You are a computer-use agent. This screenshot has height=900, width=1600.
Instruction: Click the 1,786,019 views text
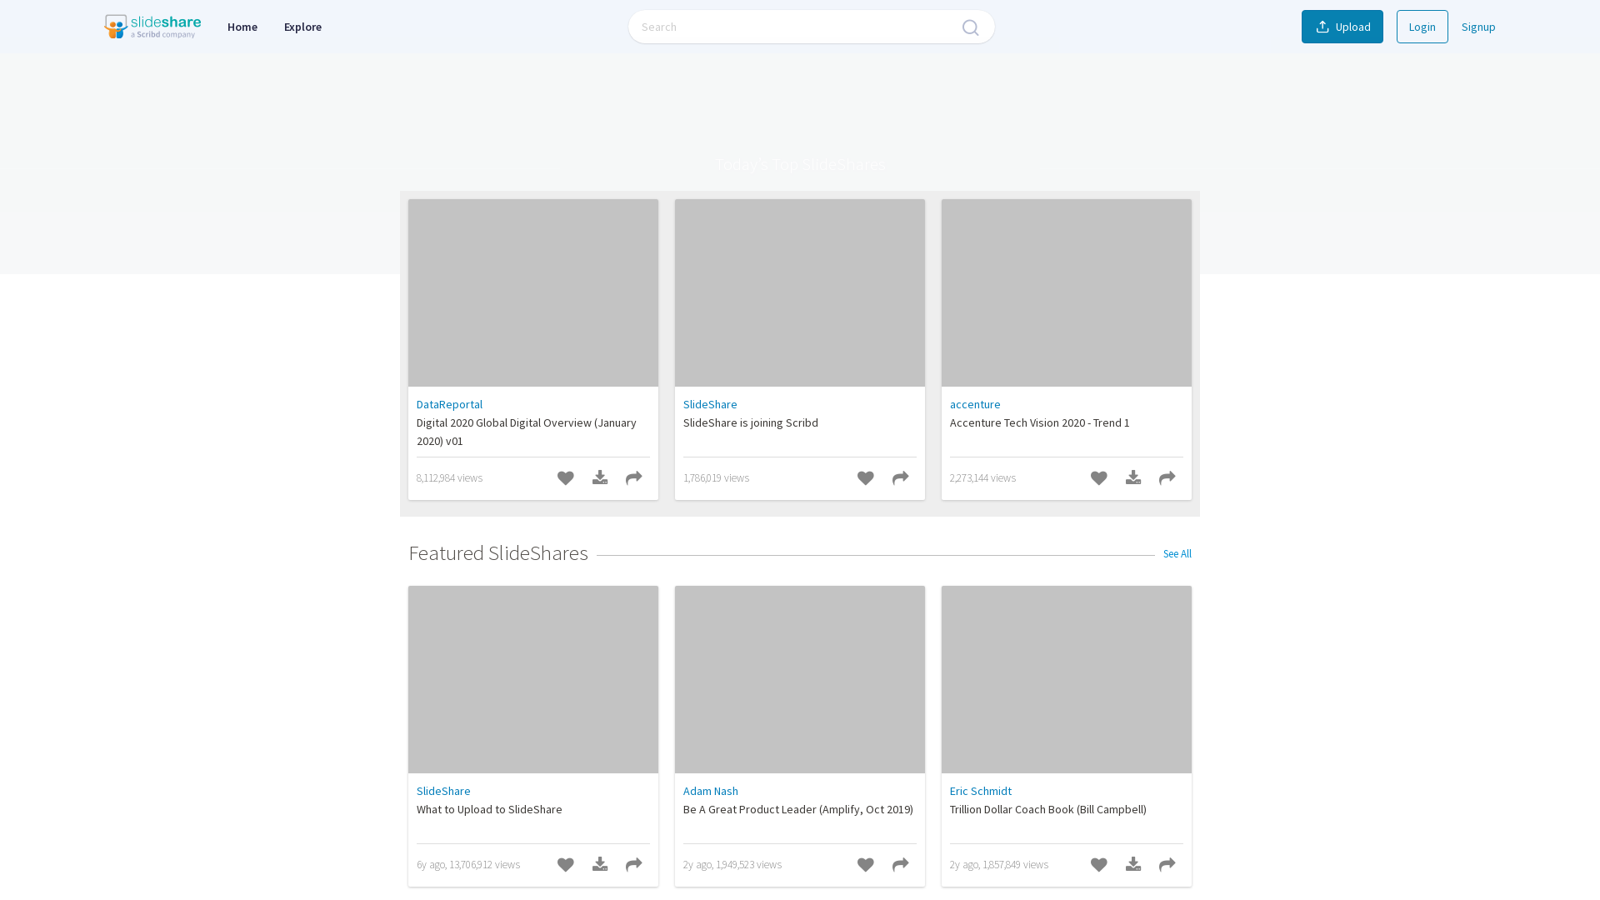(716, 477)
